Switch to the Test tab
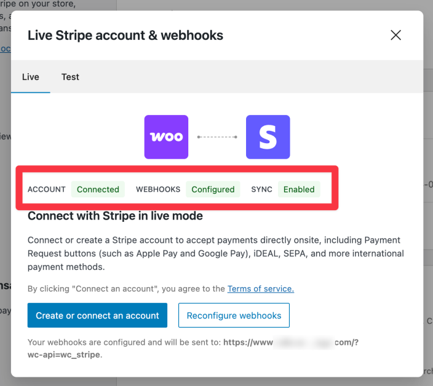The width and height of the screenshot is (433, 386). pos(70,77)
